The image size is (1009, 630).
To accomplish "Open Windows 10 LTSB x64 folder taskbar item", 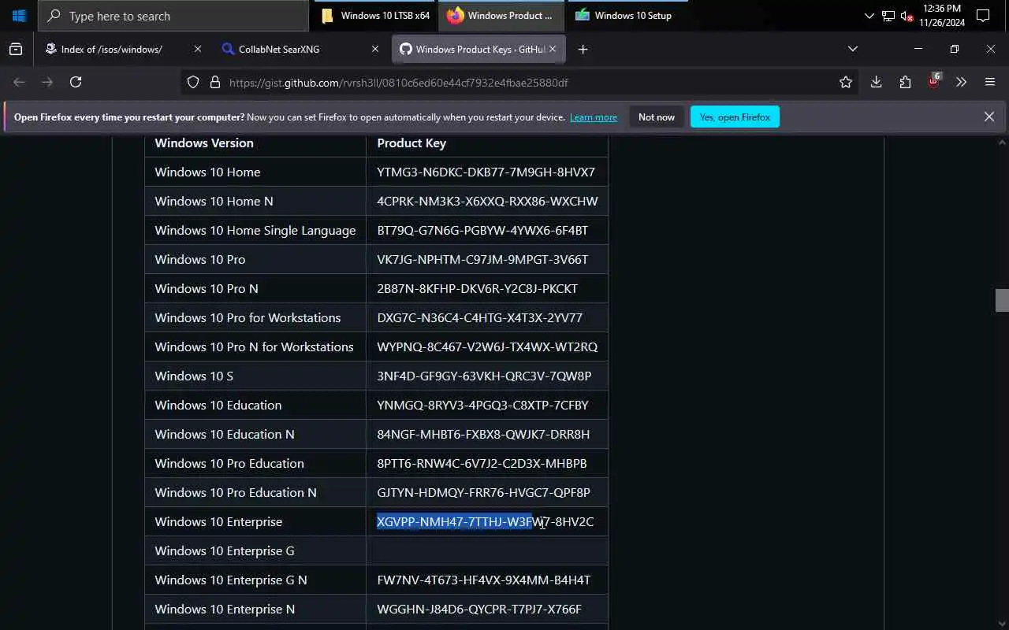I will point(377,15).
